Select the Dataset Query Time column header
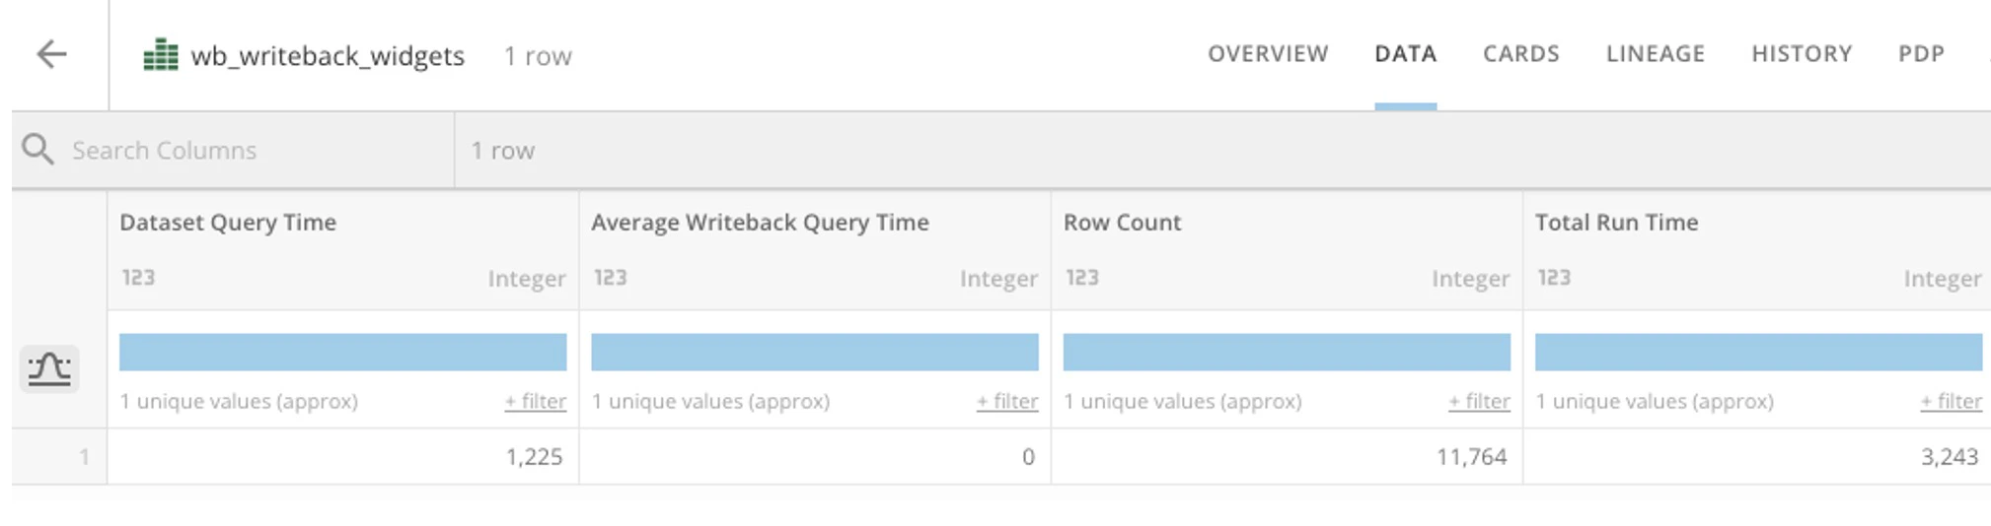Viewport: 1991px width, 526px height. coord(228,223)
